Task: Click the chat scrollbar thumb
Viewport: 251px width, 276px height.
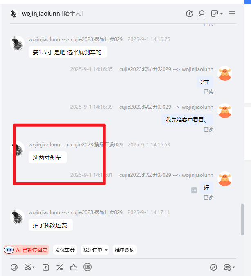Action: (x=242, y=220)
